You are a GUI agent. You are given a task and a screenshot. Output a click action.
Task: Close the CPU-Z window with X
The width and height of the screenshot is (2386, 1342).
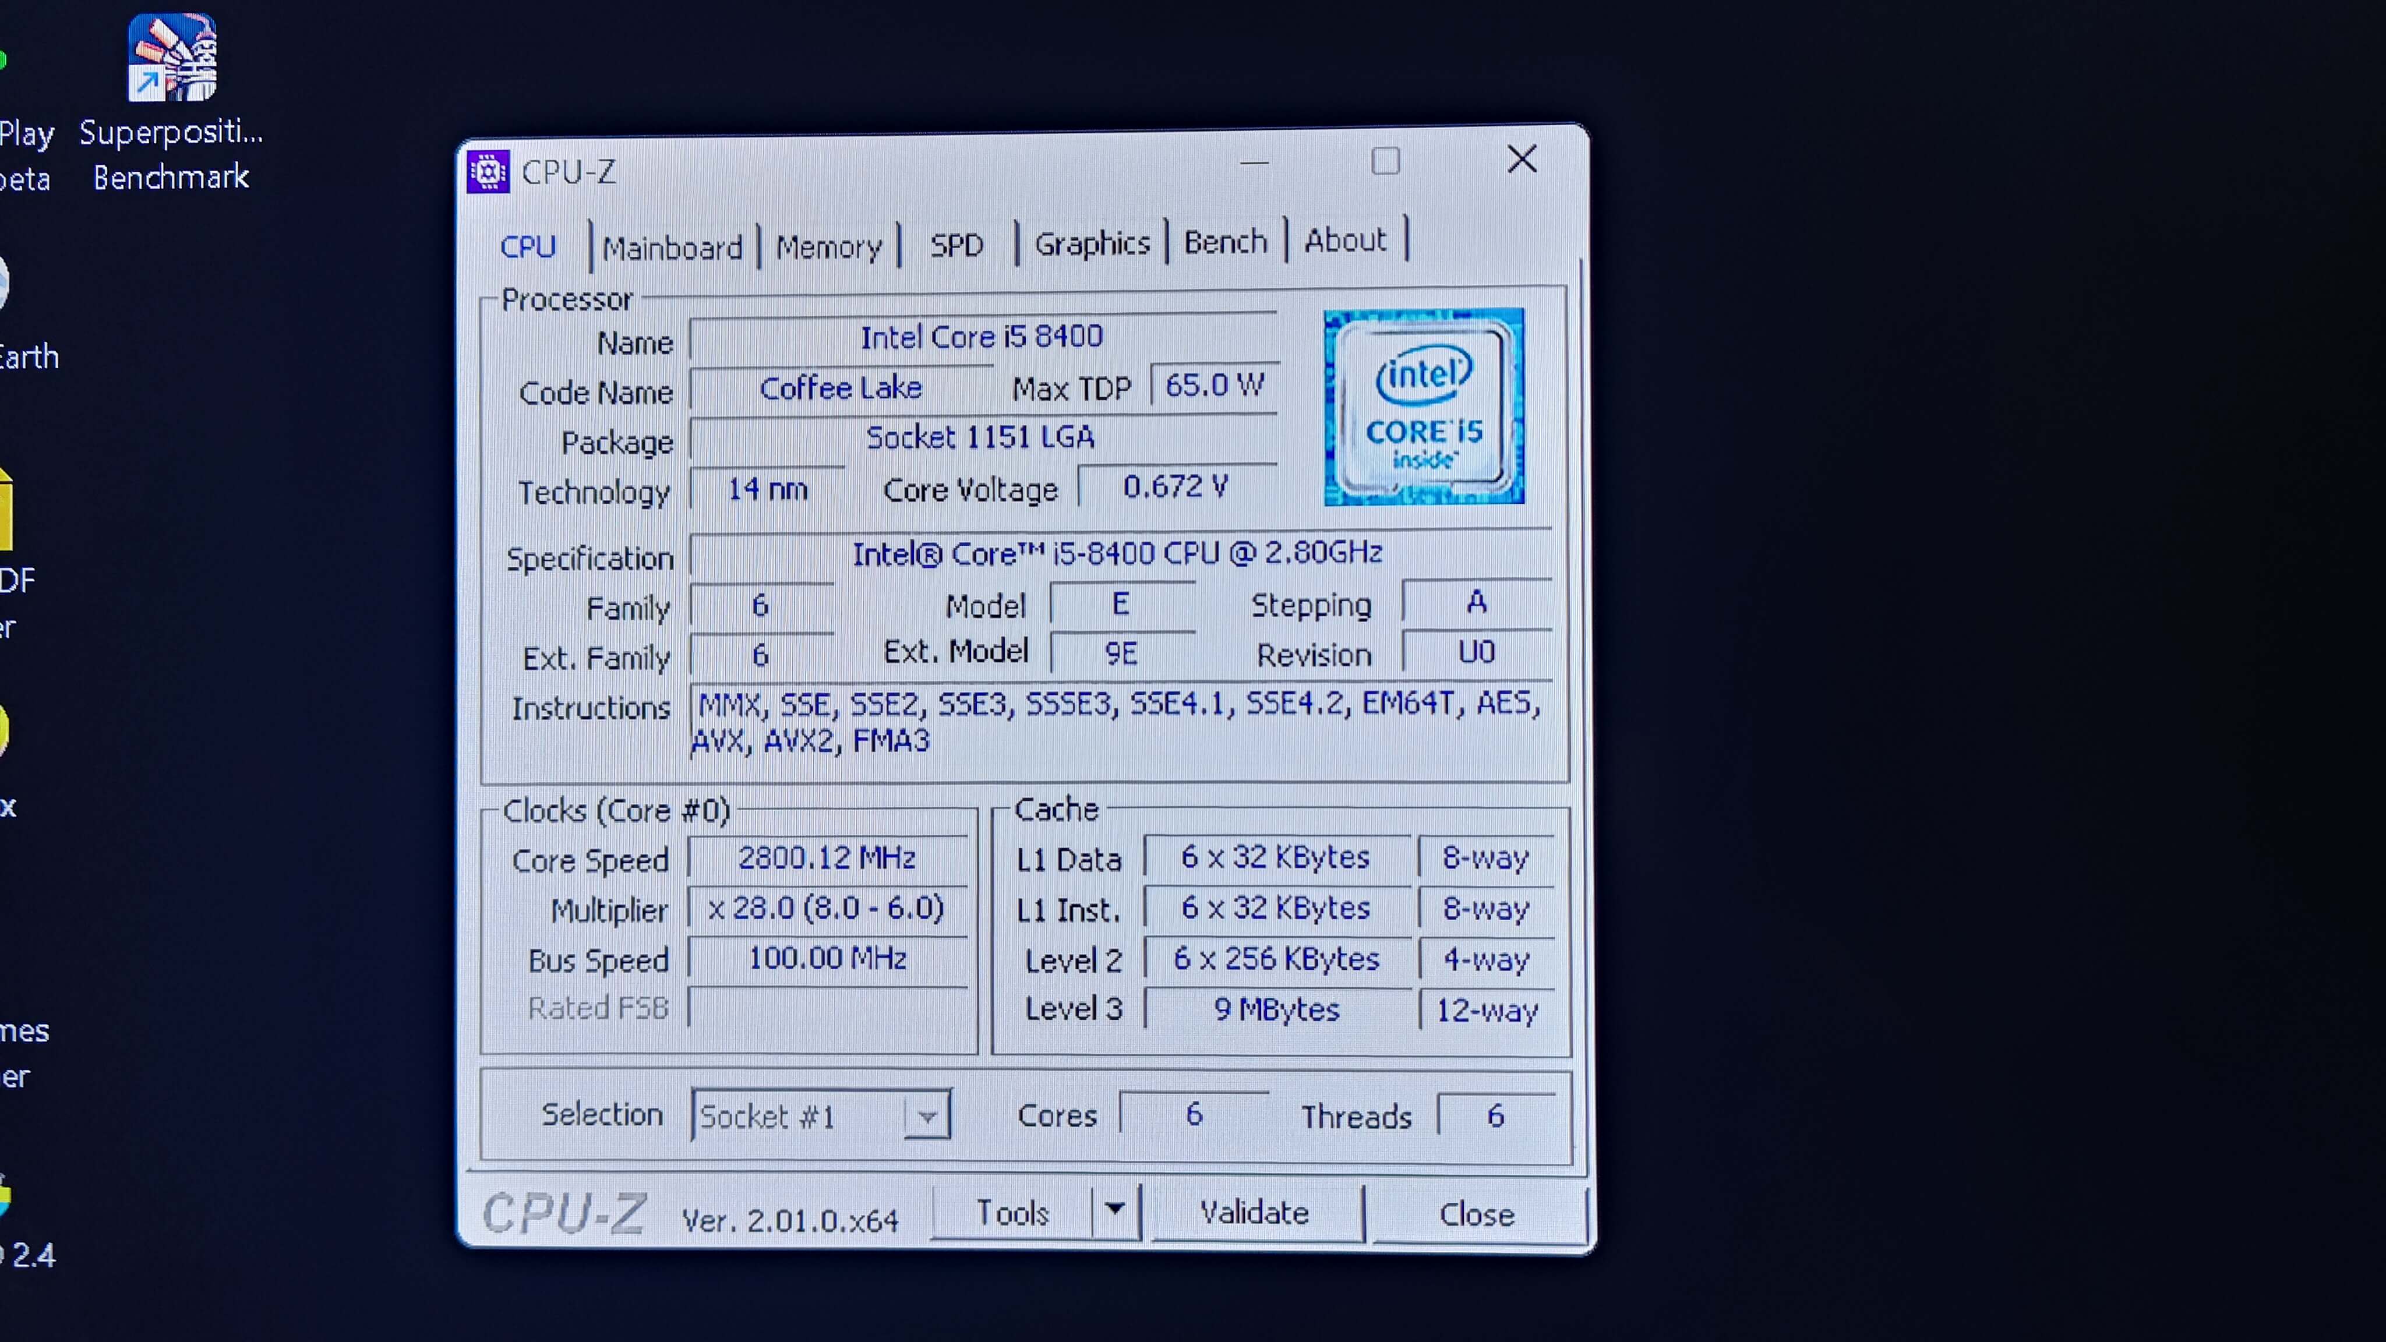tap(1522, 159)
